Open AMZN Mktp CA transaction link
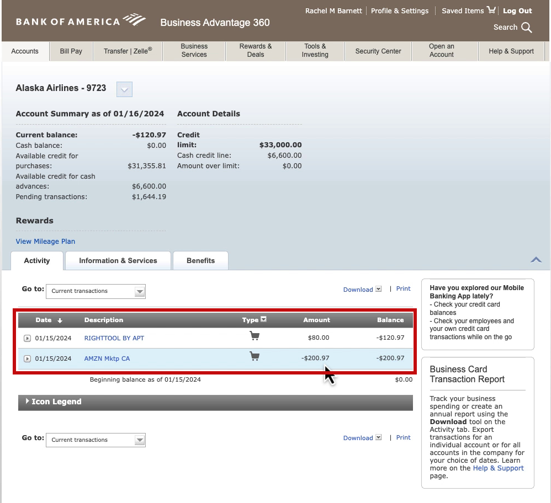551x503 pixels. 107,358
